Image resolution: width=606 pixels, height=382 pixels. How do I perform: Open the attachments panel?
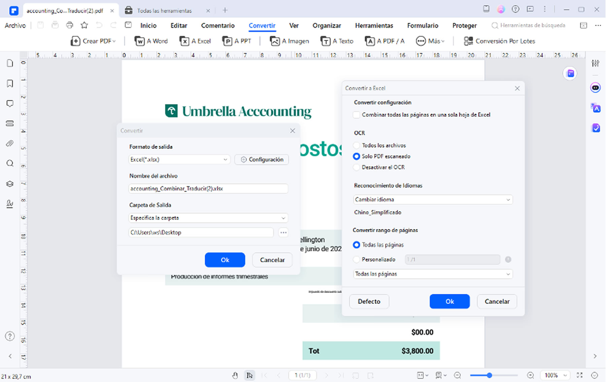point(10,143)
